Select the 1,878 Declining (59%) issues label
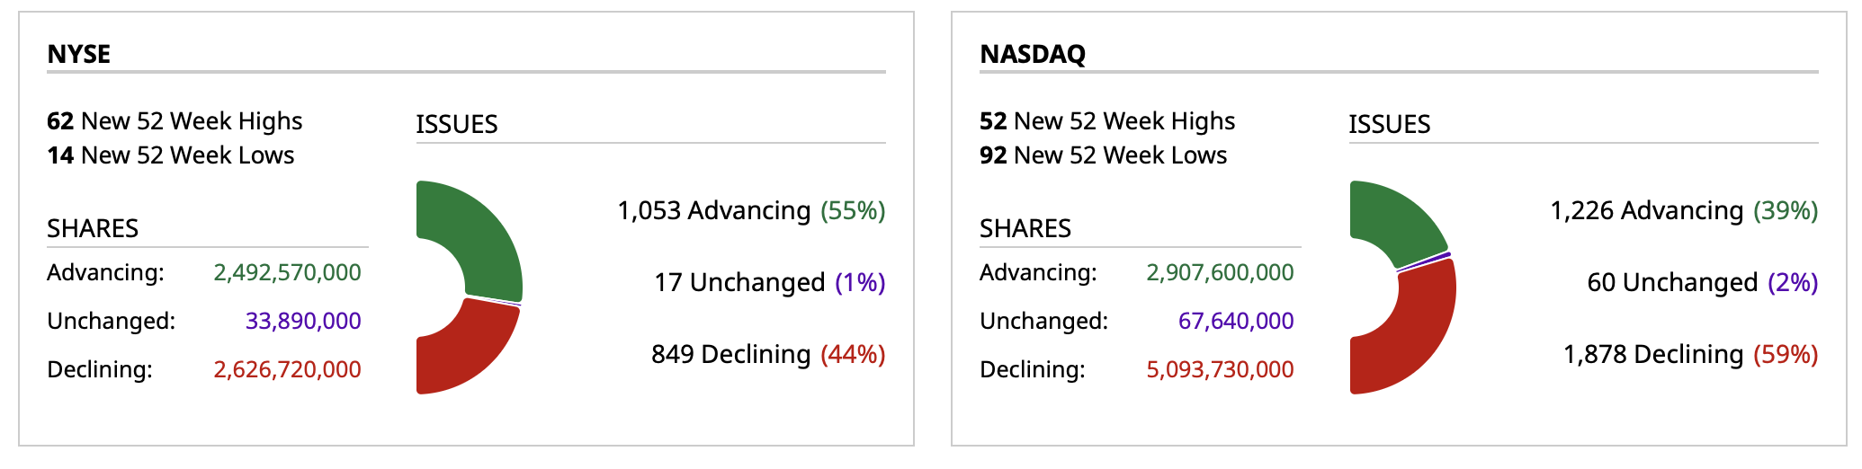The image size is (1862, 469). coord(1690,354)
